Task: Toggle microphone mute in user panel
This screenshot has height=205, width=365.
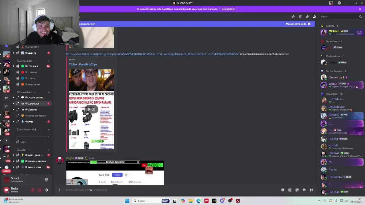Action: (x=33, y=190)
